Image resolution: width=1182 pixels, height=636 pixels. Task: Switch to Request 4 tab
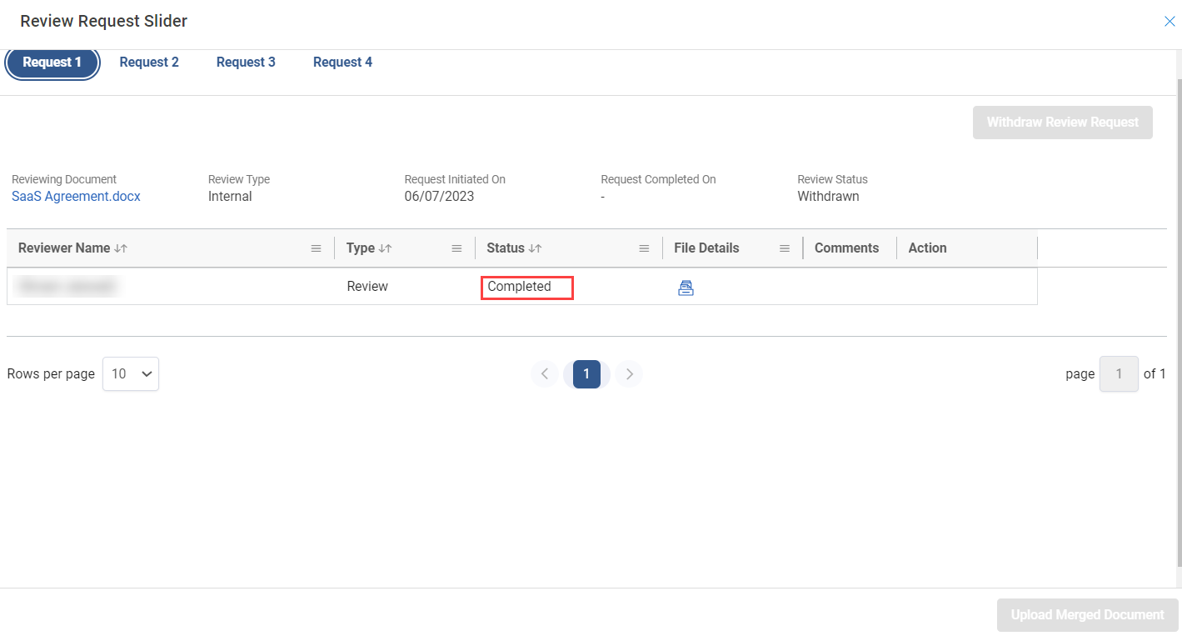pos(342,63)
